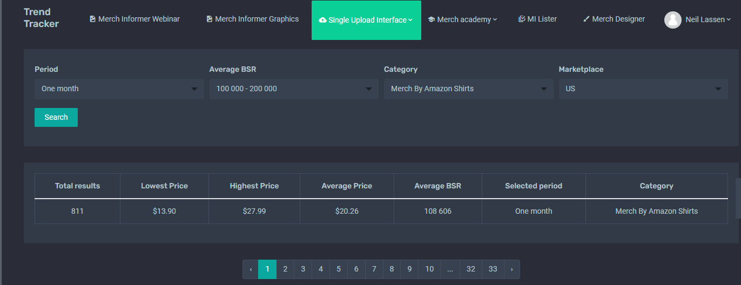Image resolution: width=741 pixels, height=285 pixels.
Task: Go to next results page arrow
Action: point(511,269)
